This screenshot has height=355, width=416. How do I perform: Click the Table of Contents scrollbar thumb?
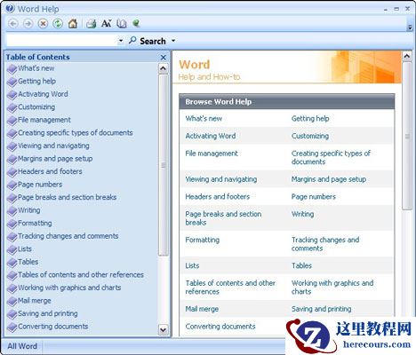(x=164, y=165)
